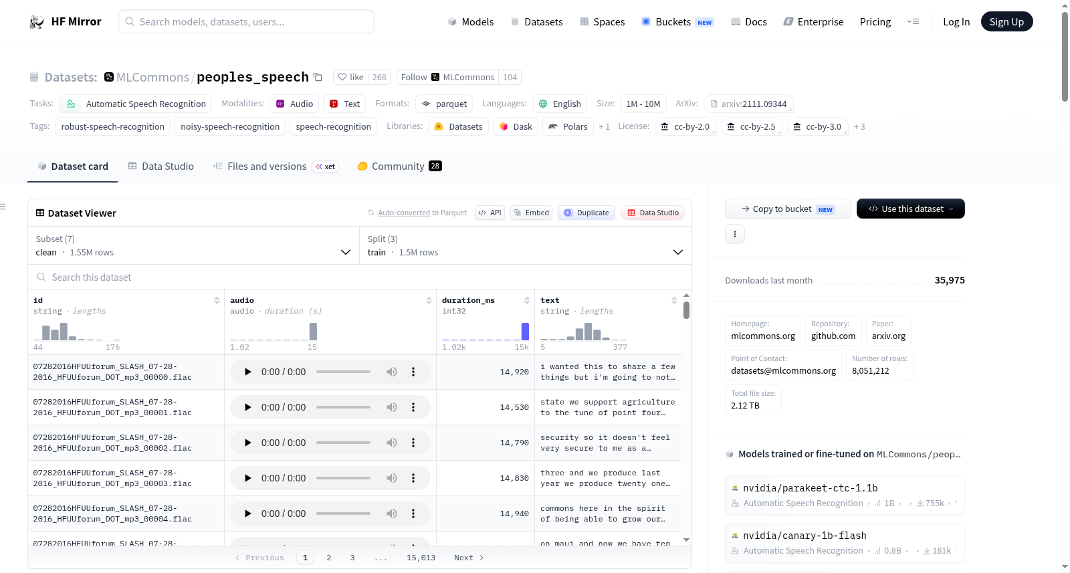Go to the Next page of rows

click(x=469, y=558)
